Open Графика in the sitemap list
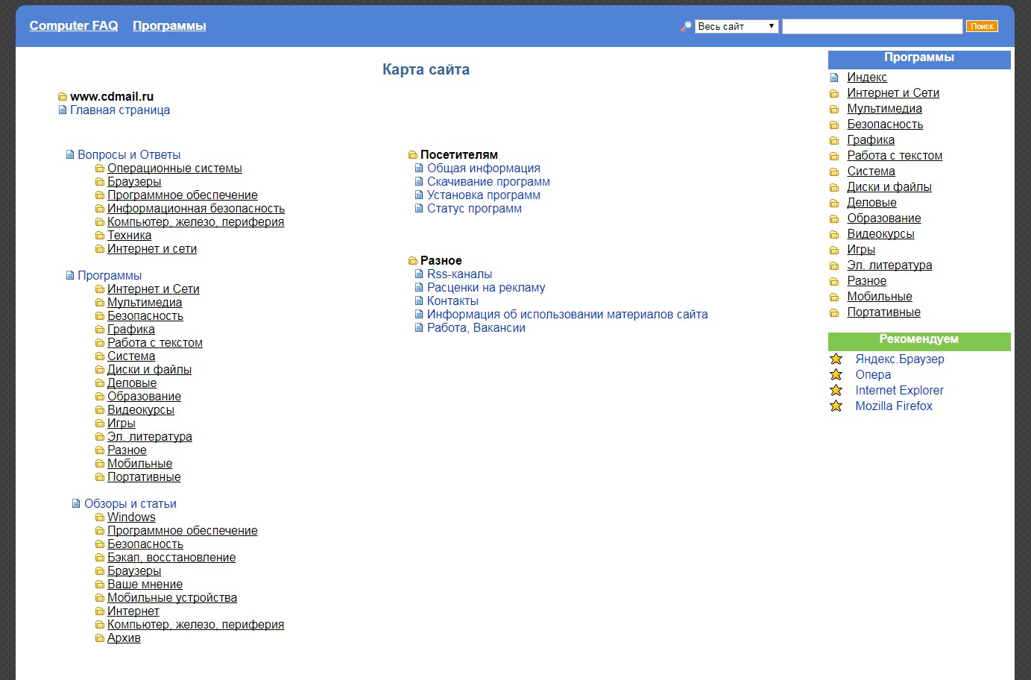The width and height of the screenshot is (1031, 680). coord(131,330)
